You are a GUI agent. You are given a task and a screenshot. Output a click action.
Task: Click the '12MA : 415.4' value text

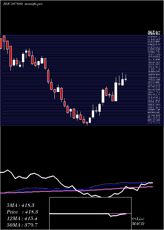[x=22, y=218]
